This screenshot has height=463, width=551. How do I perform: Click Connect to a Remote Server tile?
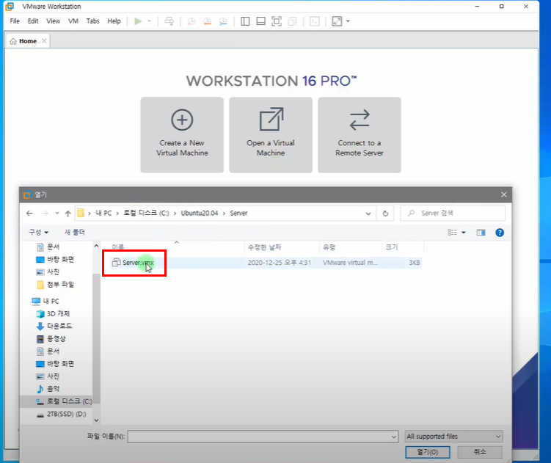[359, 135]
